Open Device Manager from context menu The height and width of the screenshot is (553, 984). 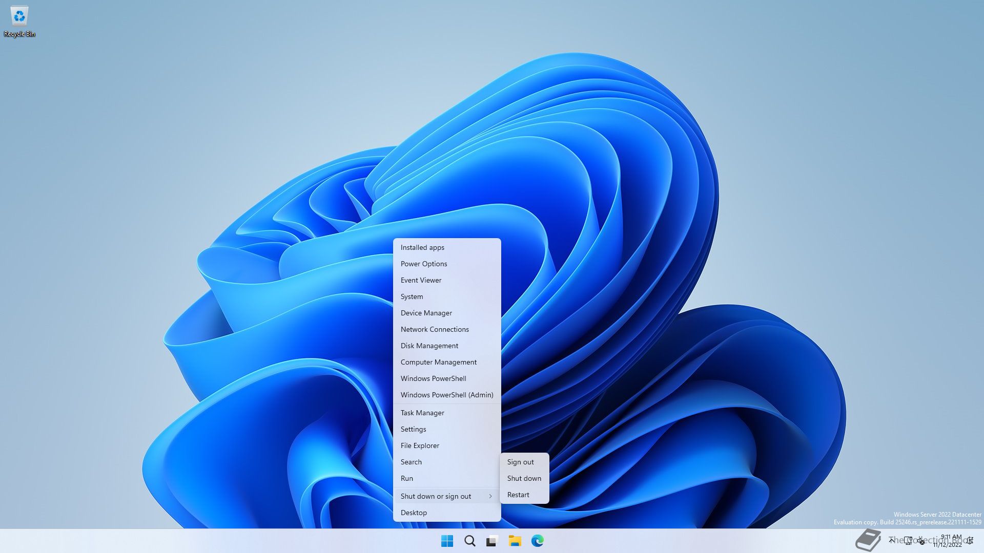pyautogui.click(x=426, y=312)
